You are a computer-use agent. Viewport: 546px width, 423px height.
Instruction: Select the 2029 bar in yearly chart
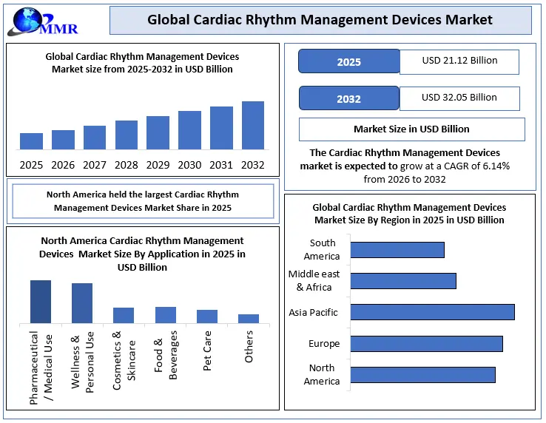point(158,133)
